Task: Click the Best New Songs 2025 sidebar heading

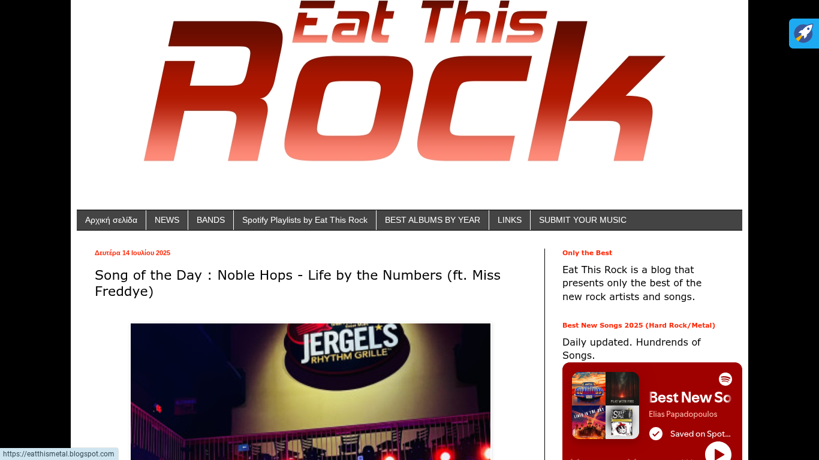Action: click(x=639, y=325)
